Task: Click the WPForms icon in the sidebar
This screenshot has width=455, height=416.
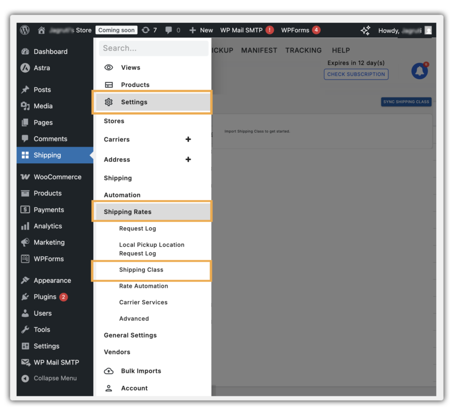Action: [x=25, y=258]
